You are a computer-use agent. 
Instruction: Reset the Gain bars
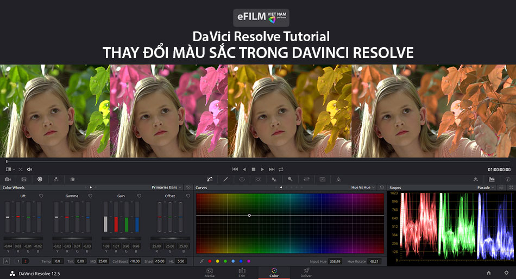[139, 196]
